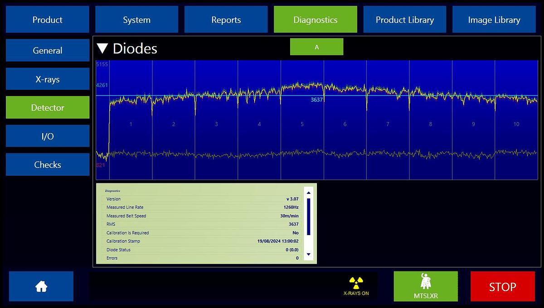Click the Home icon button
The width and height of the screenshot is (544, 308).
click(41, 286)
